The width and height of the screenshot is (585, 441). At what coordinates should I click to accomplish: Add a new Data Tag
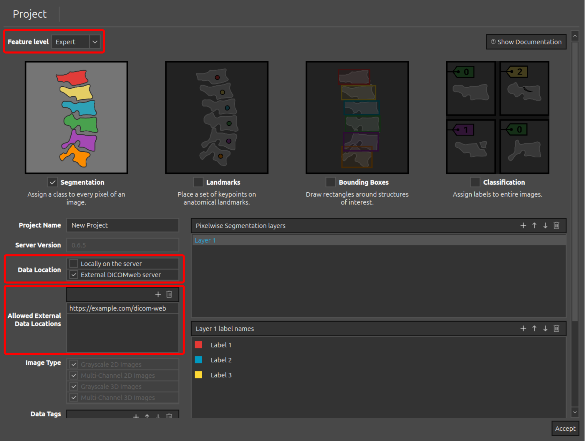(x=136, y=416)
